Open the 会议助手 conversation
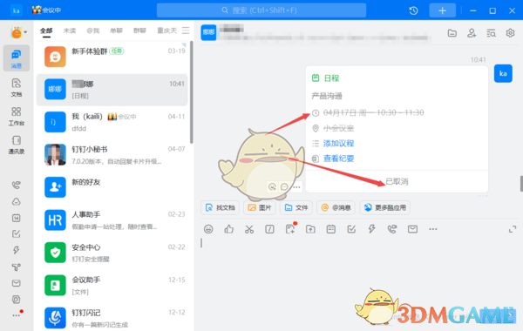523x331 pixels. point(112,286)
